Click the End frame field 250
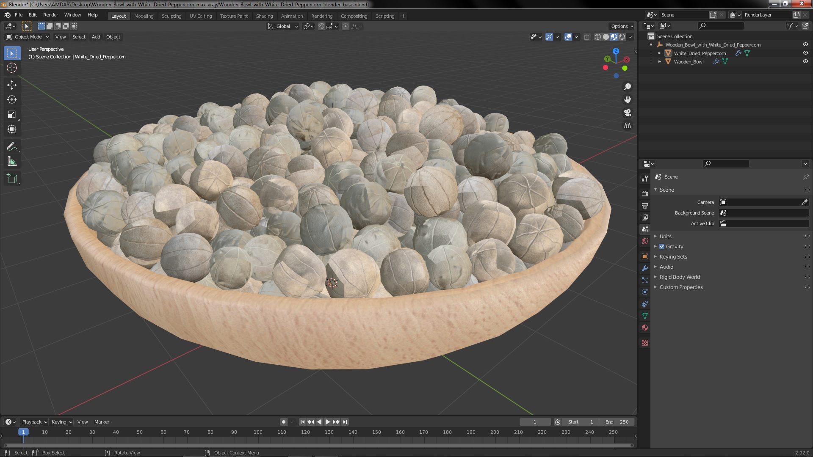The width and height of the screenshot is (813, 457). [x=617, y=422]
